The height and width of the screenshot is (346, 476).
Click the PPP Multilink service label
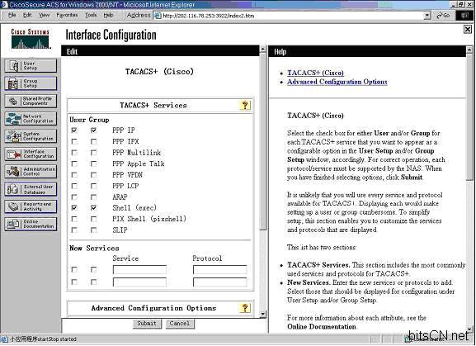pyautogui.click(x=137, y=153)
